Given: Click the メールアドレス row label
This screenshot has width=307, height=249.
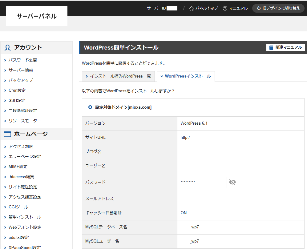Looking at the screenshot, I should pyautogui.click(x=99, y=199).
